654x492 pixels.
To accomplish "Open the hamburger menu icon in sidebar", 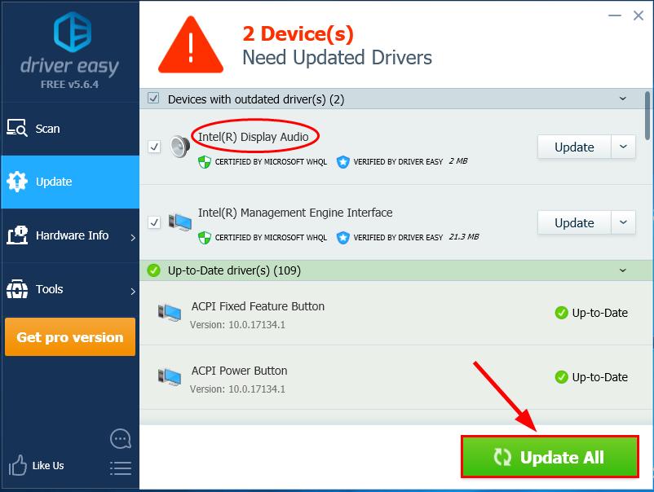I will [121, 468].
